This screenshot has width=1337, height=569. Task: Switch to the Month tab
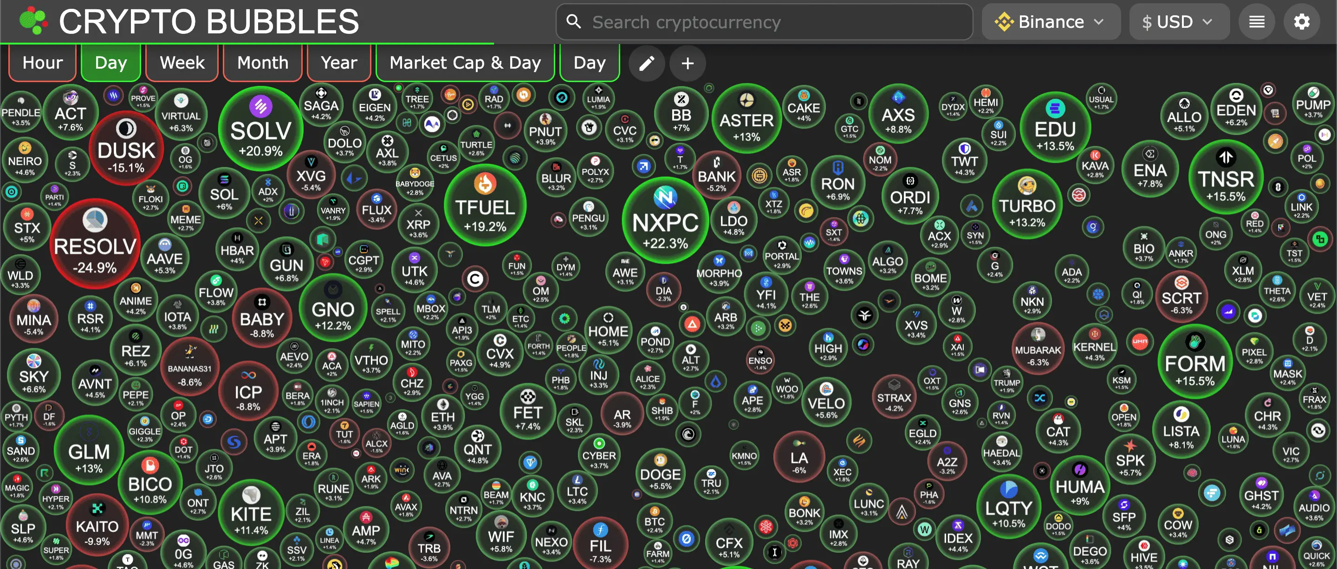263,63
